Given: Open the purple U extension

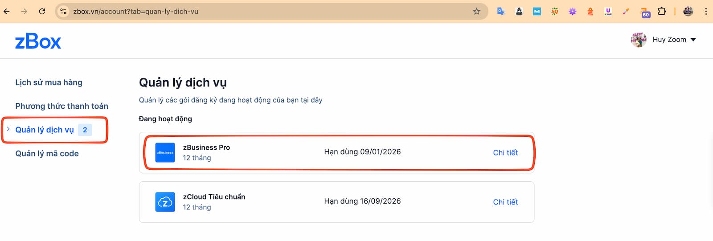Looking at the screenshot, I should point(608,11).
